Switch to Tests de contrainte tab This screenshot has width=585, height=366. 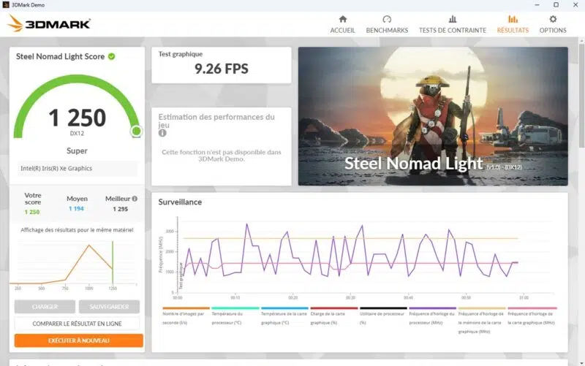click(x=452, y=25)
